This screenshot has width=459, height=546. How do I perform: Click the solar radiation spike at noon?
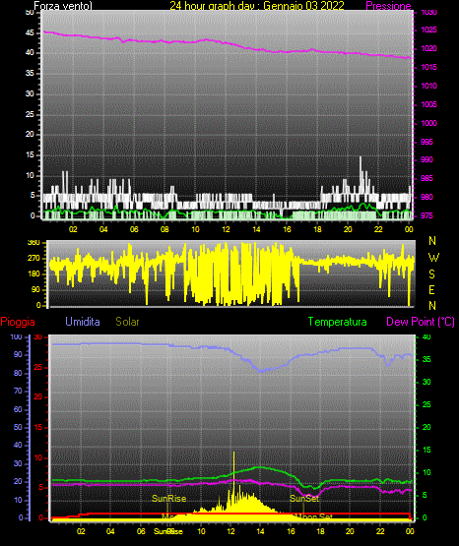click(x=233, y=454)
